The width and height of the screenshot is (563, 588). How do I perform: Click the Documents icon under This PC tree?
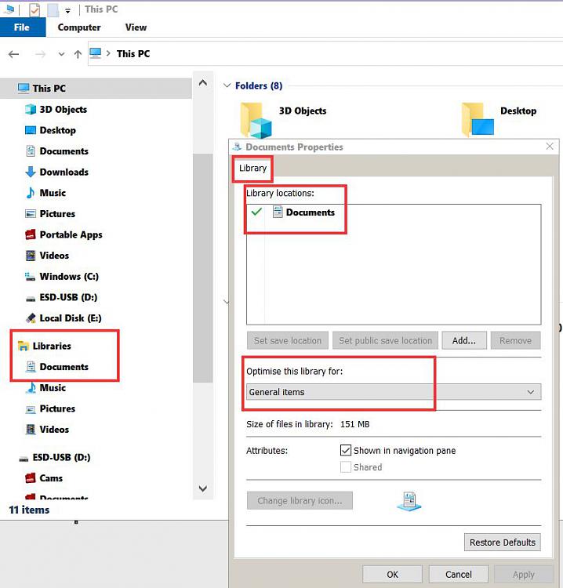pos(31,151)
